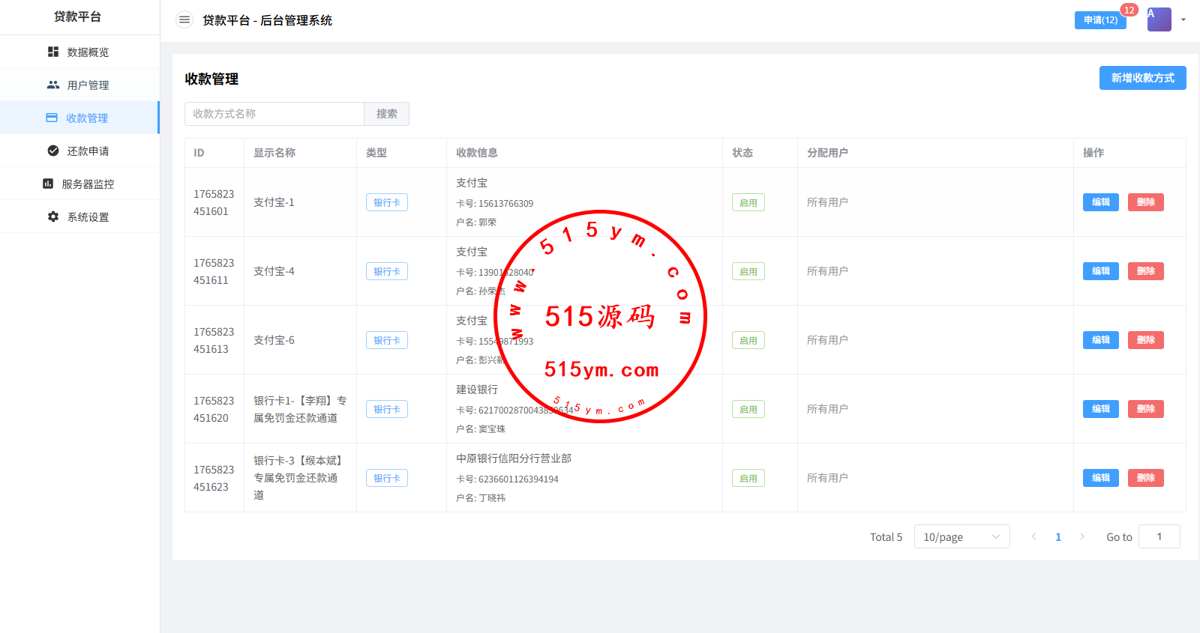Click the 数据概览 dashboard grid icon

click(x=53, y=52)
